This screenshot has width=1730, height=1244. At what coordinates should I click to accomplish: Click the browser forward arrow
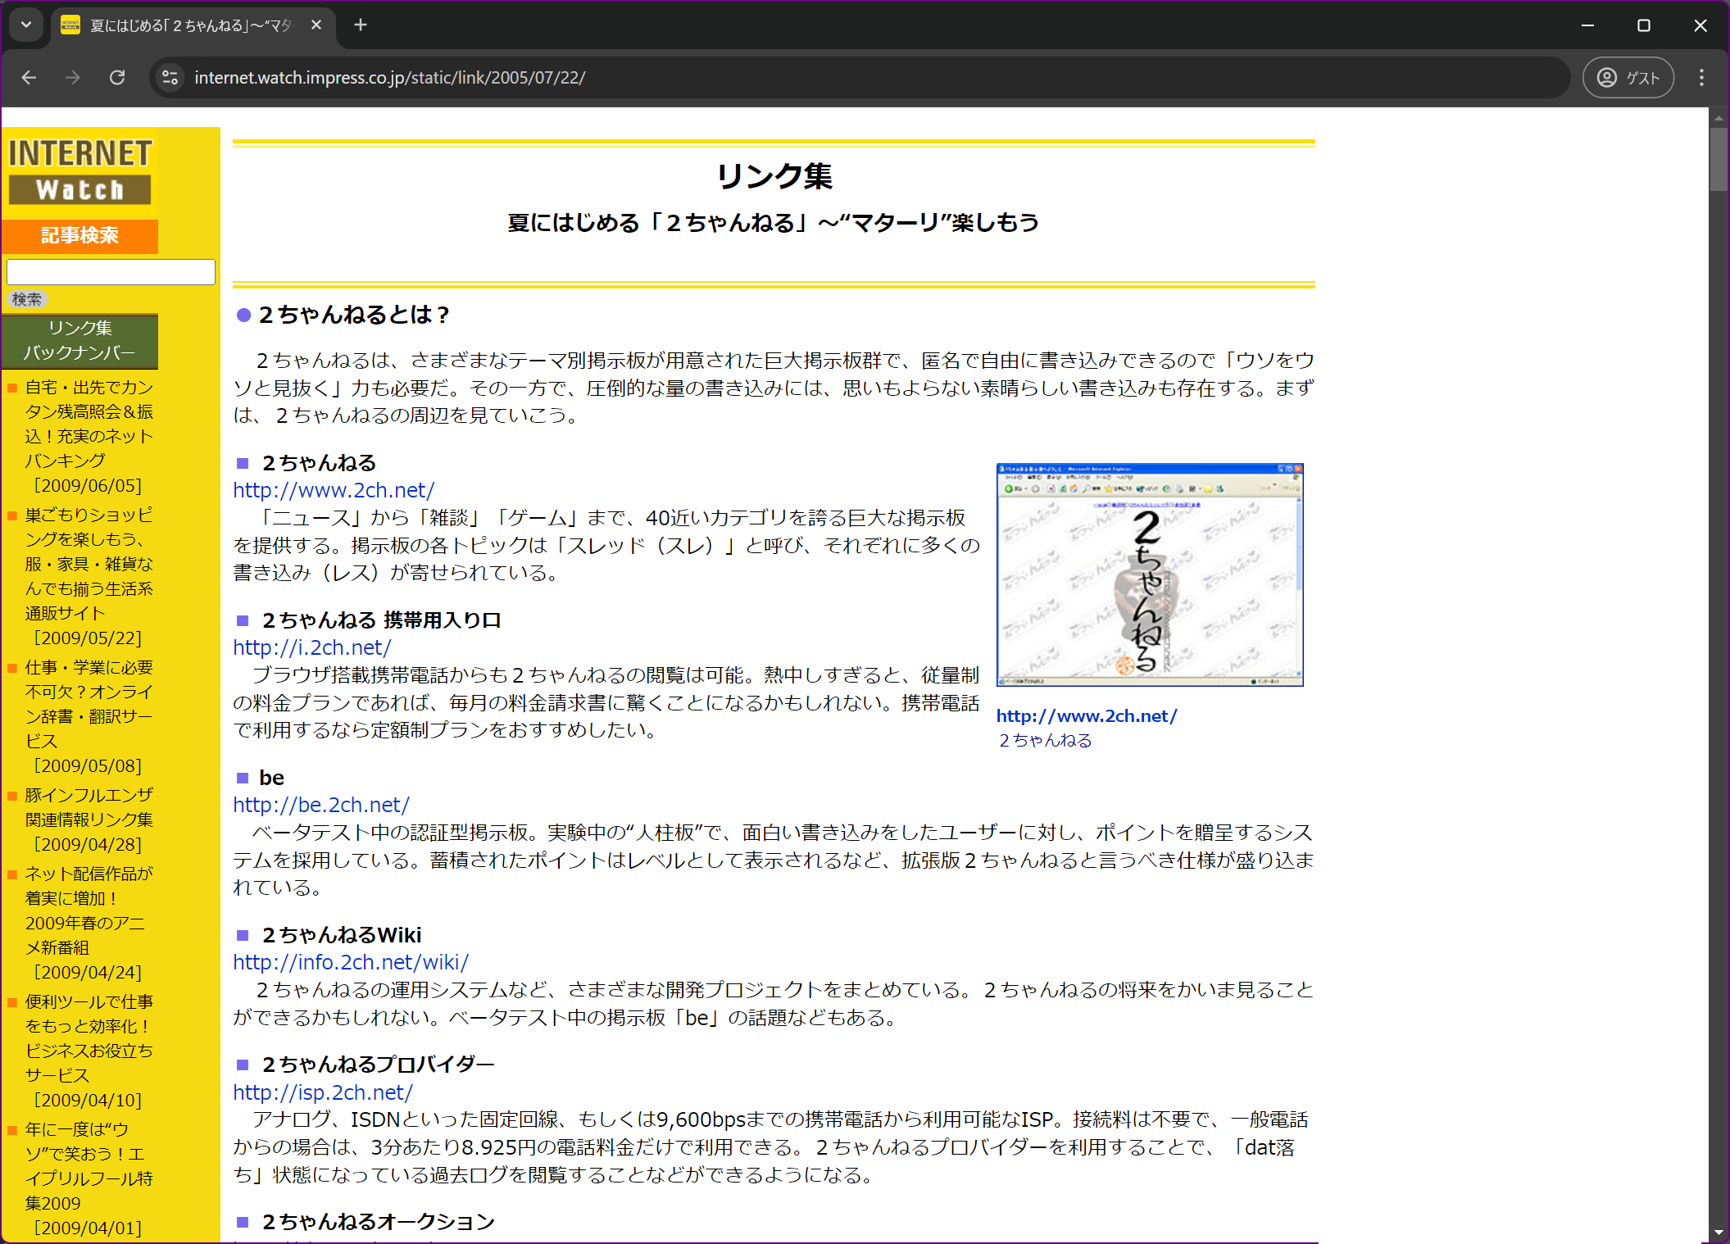click(x=73, y=78)
